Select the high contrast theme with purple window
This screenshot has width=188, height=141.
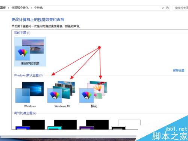[94, 124]
